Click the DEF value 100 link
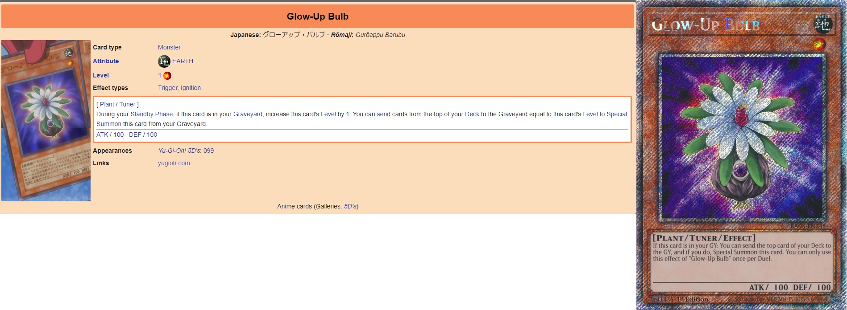This screenshot has width=847, height=310. (152, 135)
